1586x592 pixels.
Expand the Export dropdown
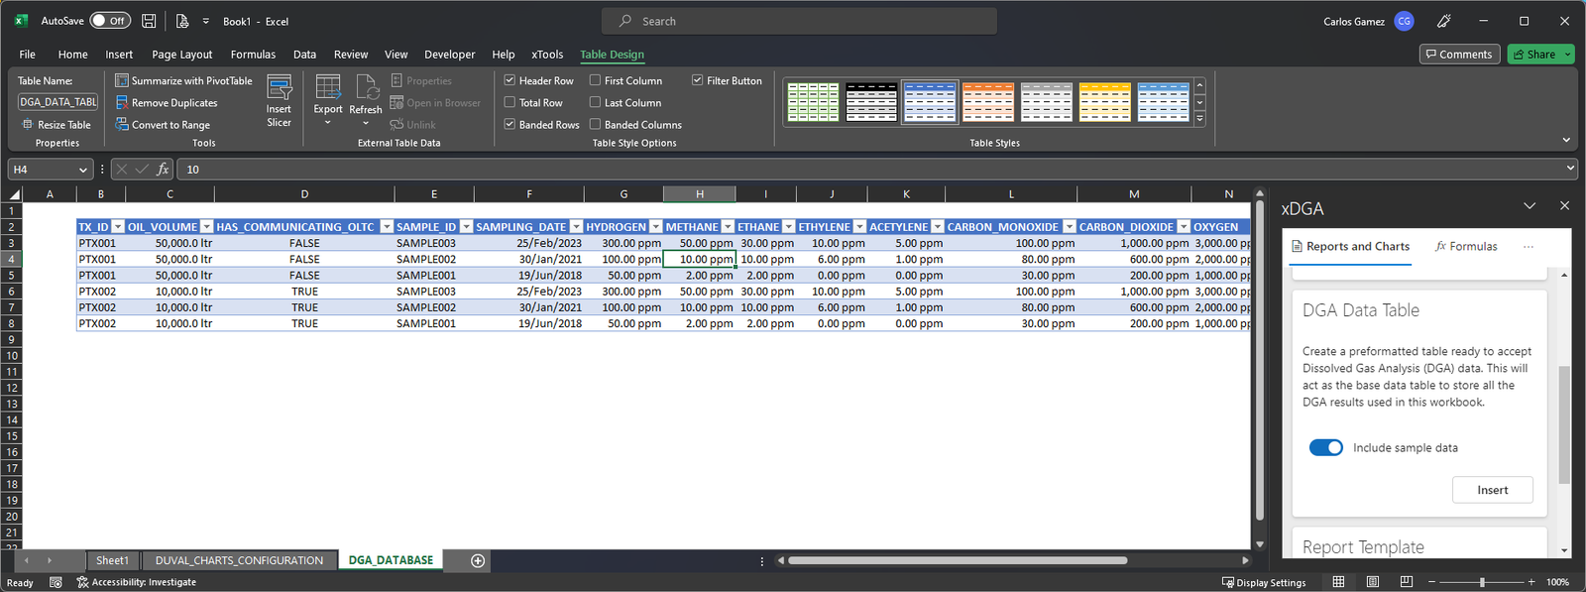click(x=328, y=123)
